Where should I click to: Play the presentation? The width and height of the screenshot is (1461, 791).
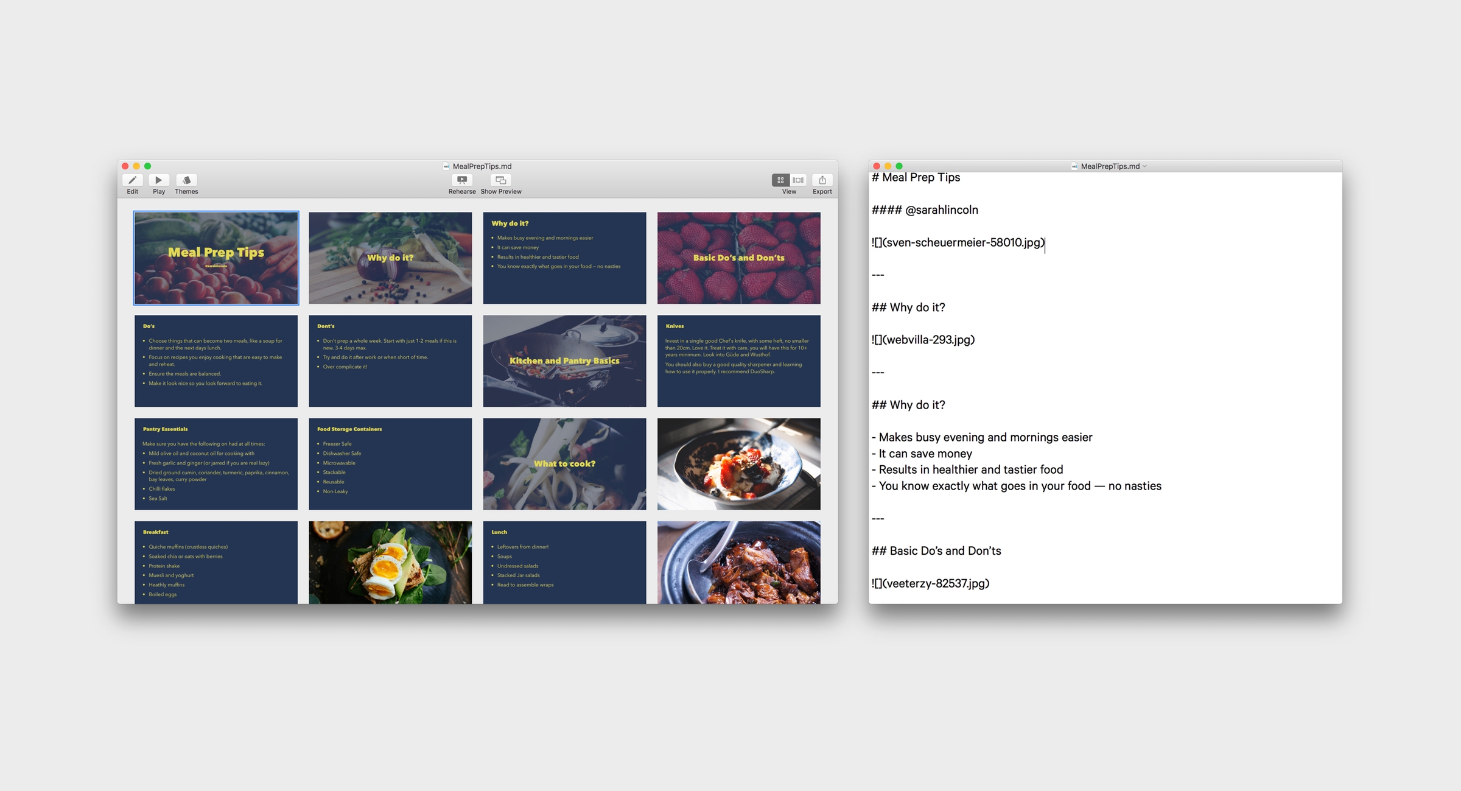(159, 181)
